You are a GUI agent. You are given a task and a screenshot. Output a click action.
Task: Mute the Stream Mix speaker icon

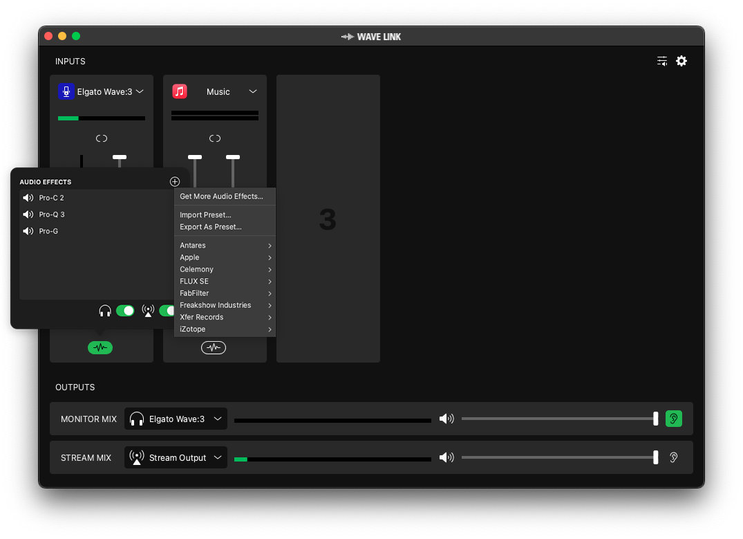(x=446, y=457)
